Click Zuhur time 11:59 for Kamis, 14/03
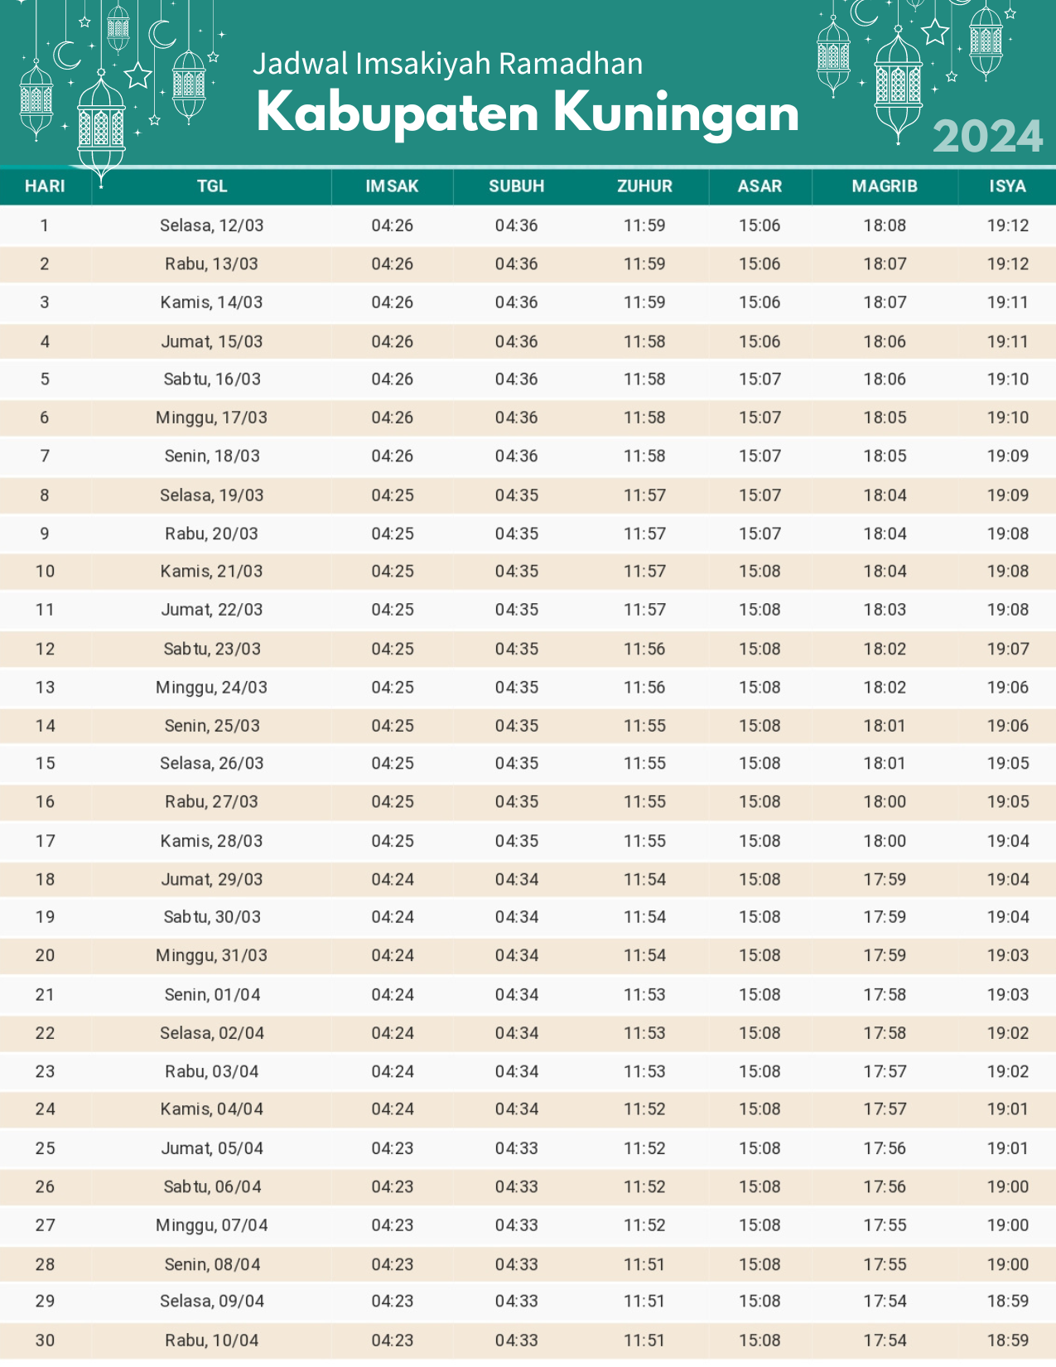The width and height of the screenshot is (1056, 1367). pos(644,302)
